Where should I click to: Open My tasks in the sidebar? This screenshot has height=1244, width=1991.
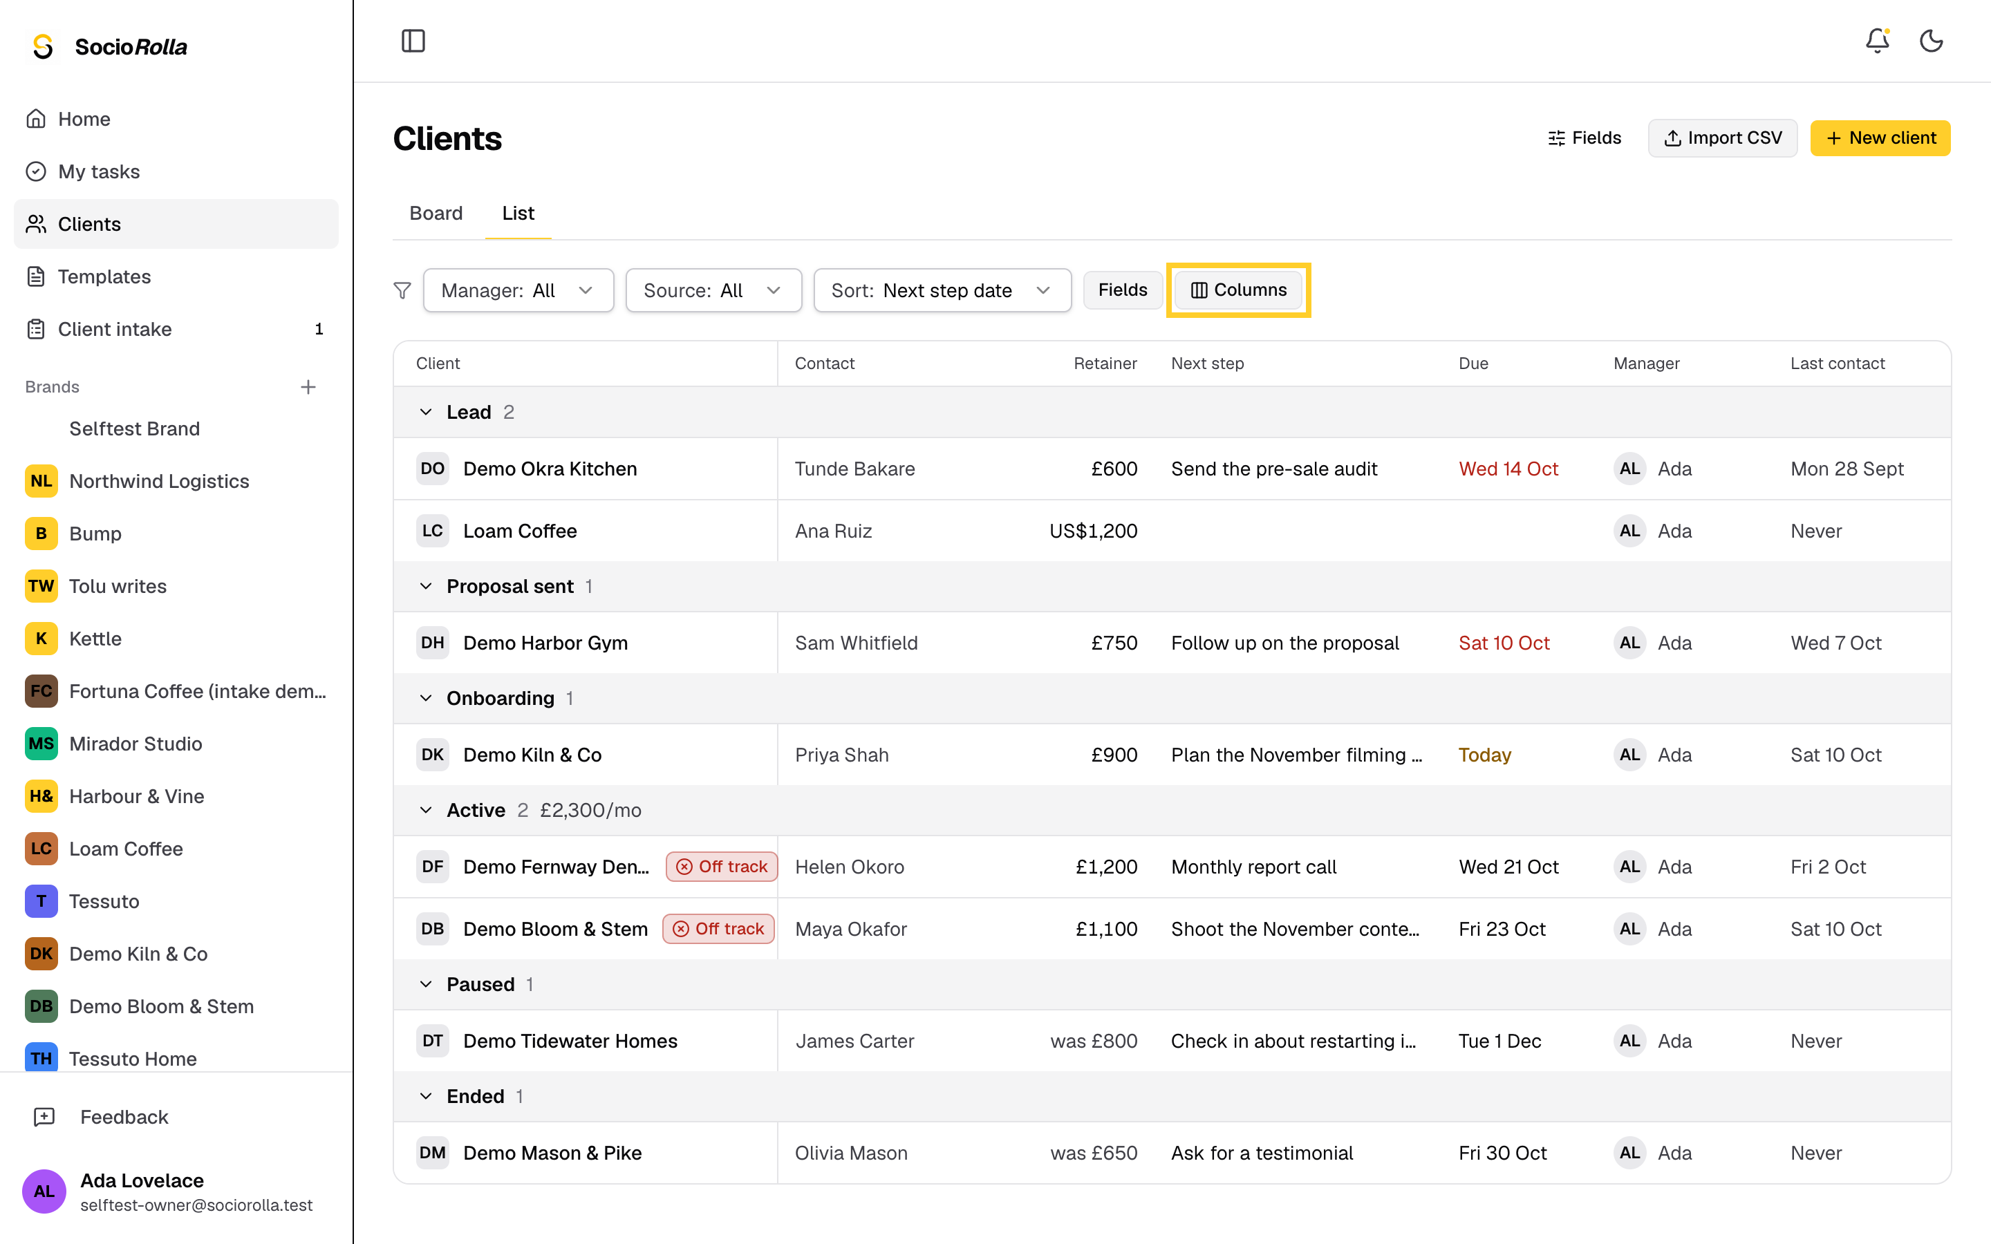[x=176, y=171]
